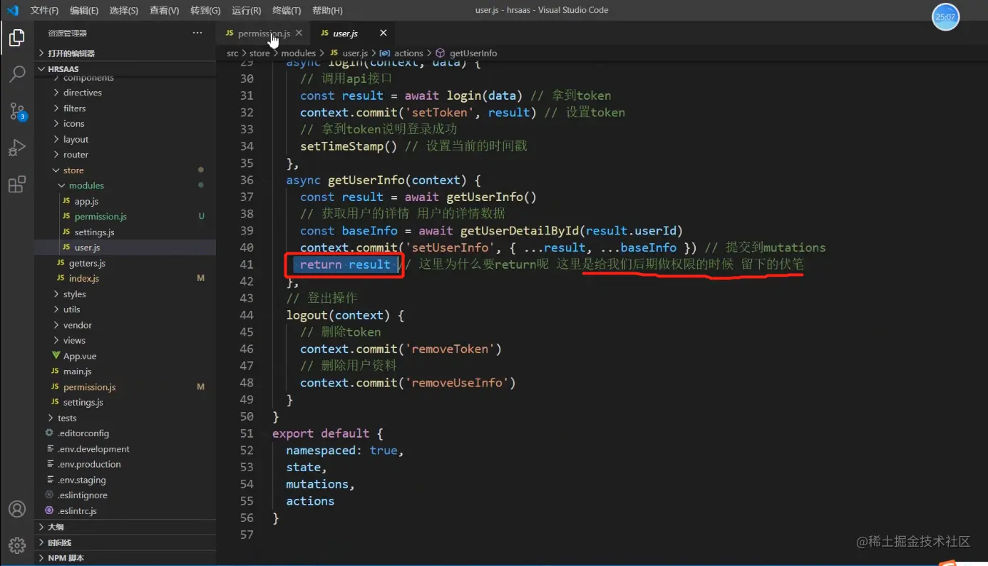Expand the tests folder
Image resolution: width=988 pixels, height=566 pixels.
125,418
